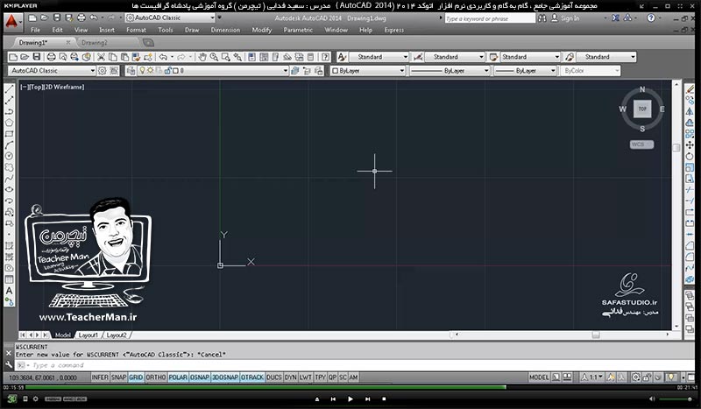Activate the Pan hand tool
Screen dimensions: 701x409
point(202,57)
